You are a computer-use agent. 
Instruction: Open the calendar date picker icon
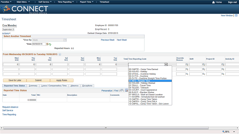coord(47,44)
